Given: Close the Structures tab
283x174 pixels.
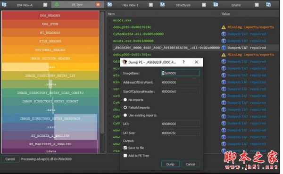Looking at the screenshot, I should tap(204, 5).
